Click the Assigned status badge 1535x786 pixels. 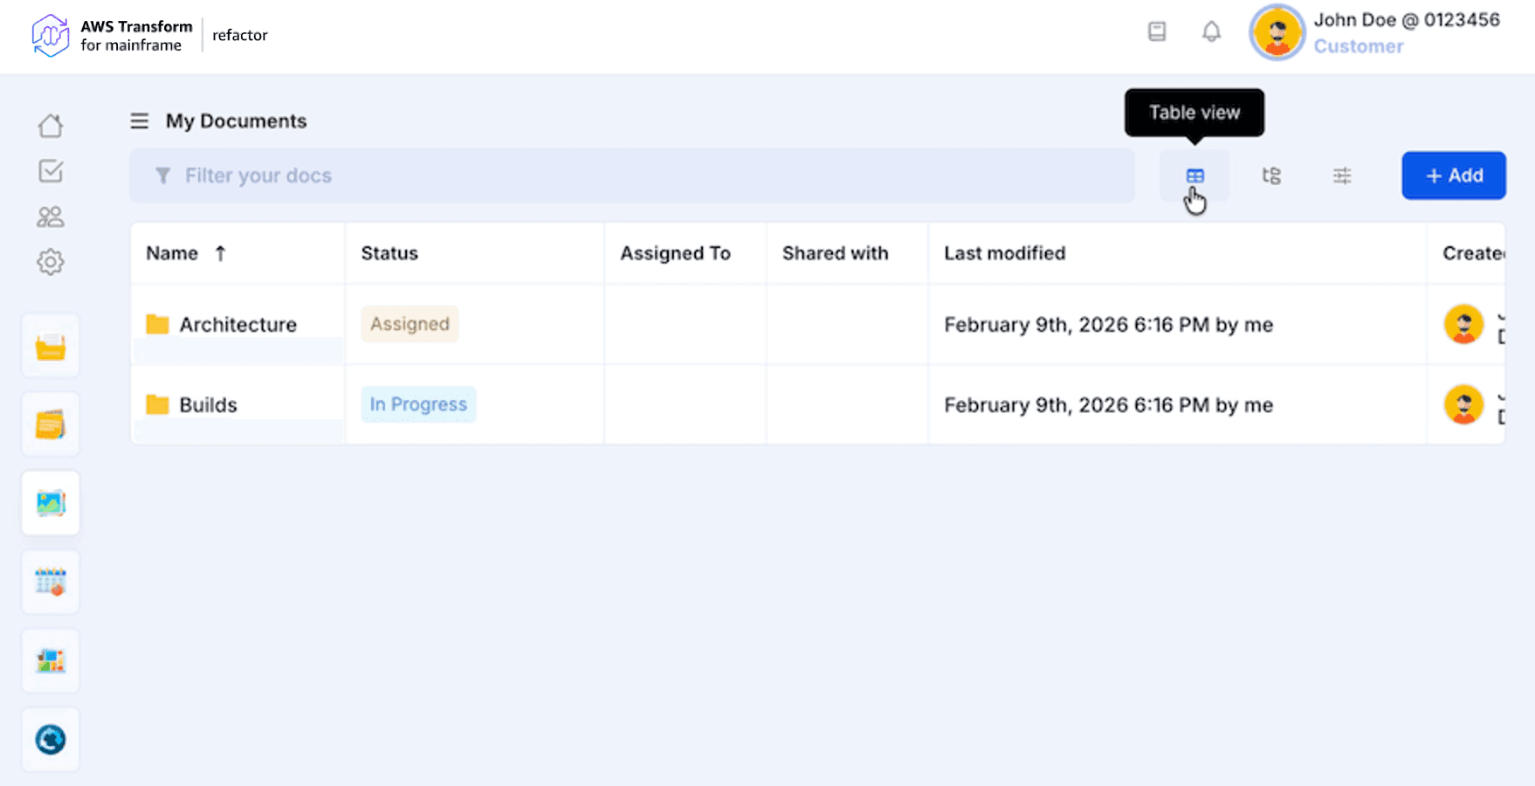pos(410,324)
